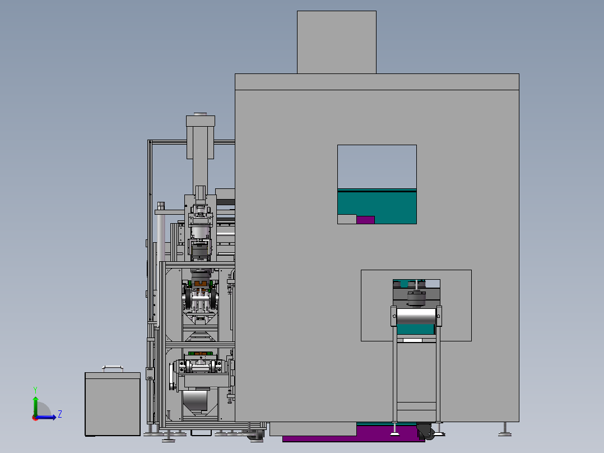Select the top cap band of the enclosure
Viewport: 604px width, 453px height.
(377, 82)
